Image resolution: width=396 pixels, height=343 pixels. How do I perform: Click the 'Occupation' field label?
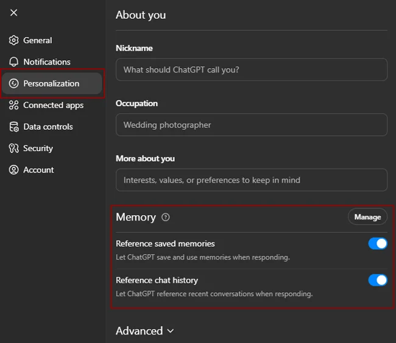136,104
